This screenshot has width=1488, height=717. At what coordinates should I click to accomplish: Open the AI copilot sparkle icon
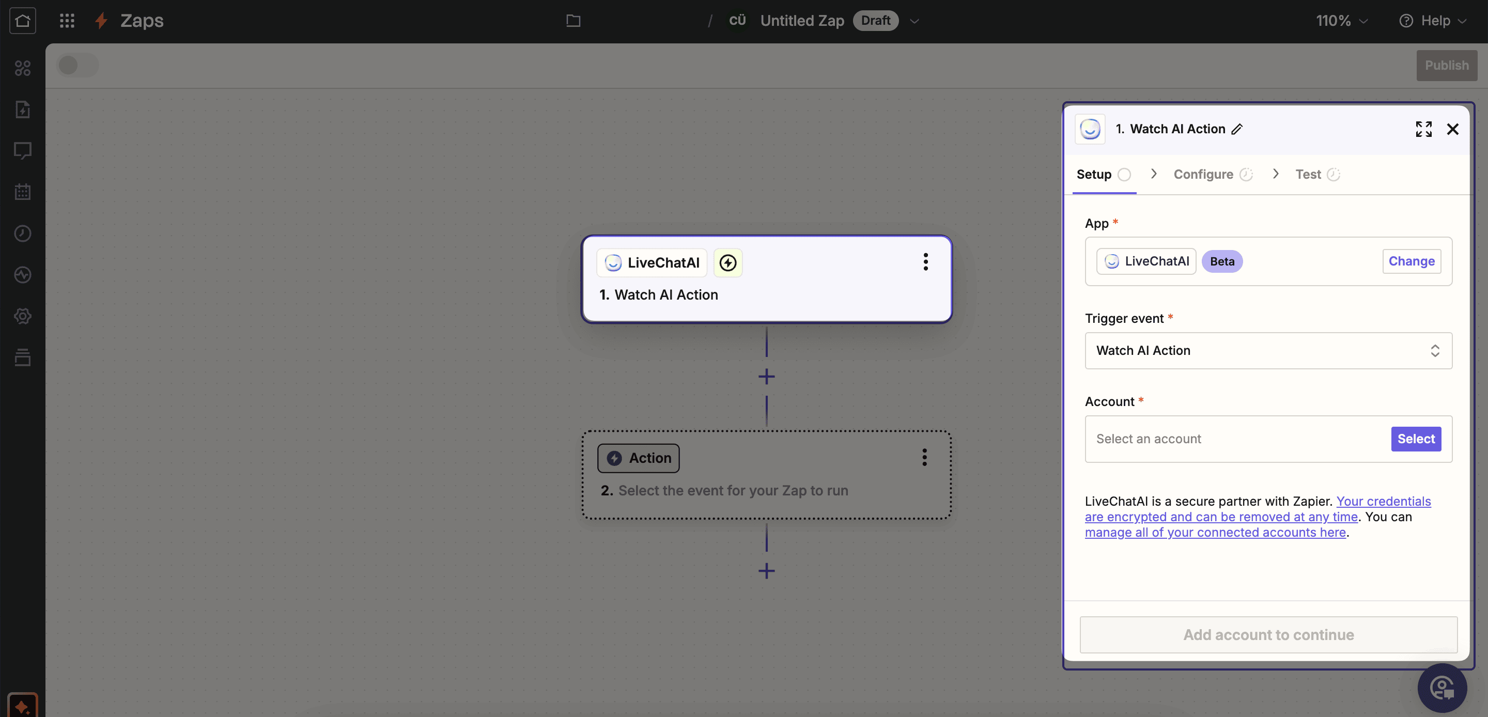[x=23, y=706]
